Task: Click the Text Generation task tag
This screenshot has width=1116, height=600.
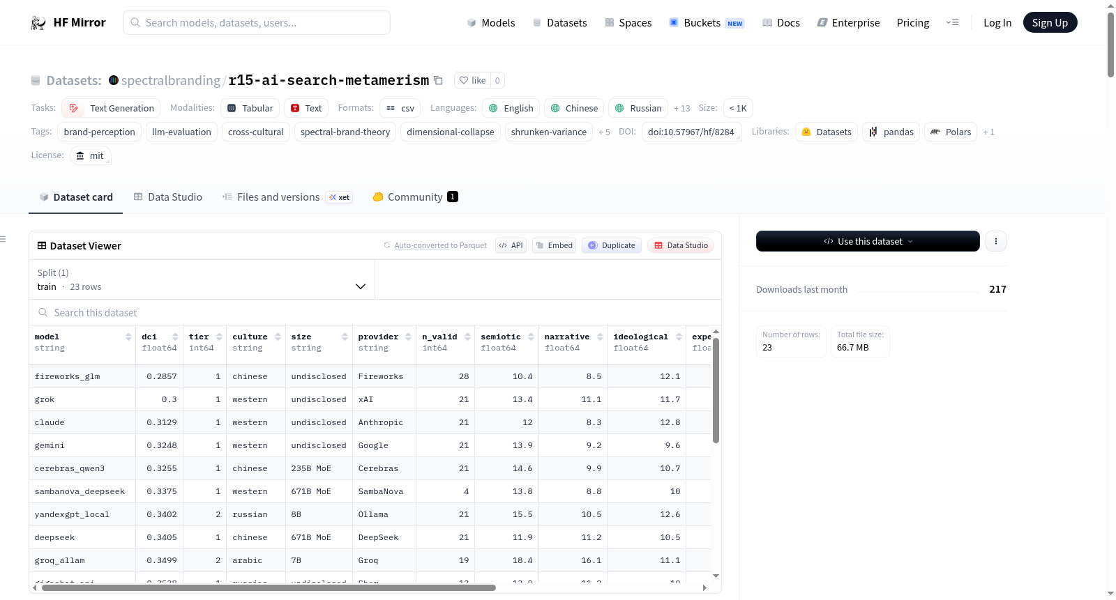Action: (x=111, y=108)
